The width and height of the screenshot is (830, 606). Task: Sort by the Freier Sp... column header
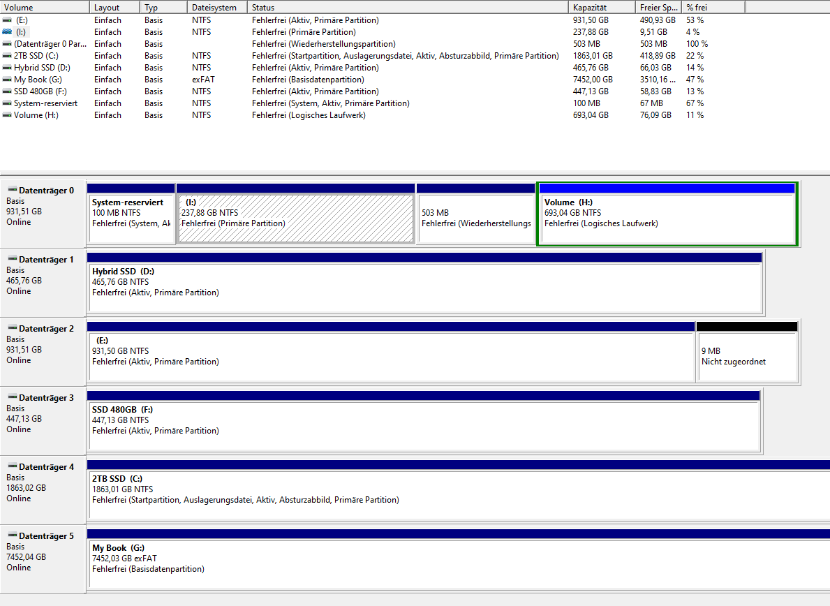tap(658, 8)
